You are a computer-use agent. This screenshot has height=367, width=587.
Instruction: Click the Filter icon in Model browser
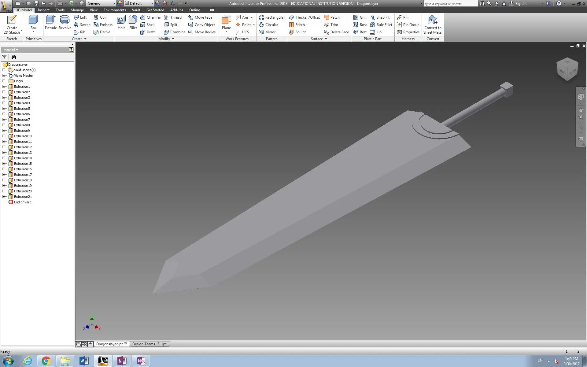pos(4,57)
